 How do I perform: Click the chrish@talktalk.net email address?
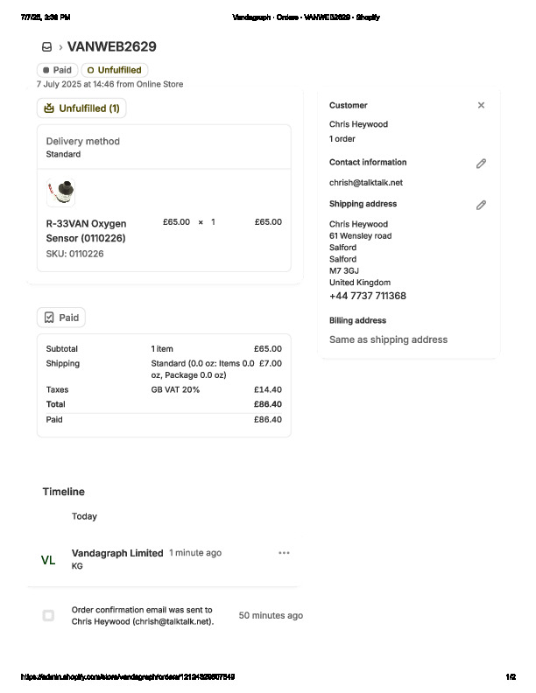pyautogui.click(x=365, y=183)
